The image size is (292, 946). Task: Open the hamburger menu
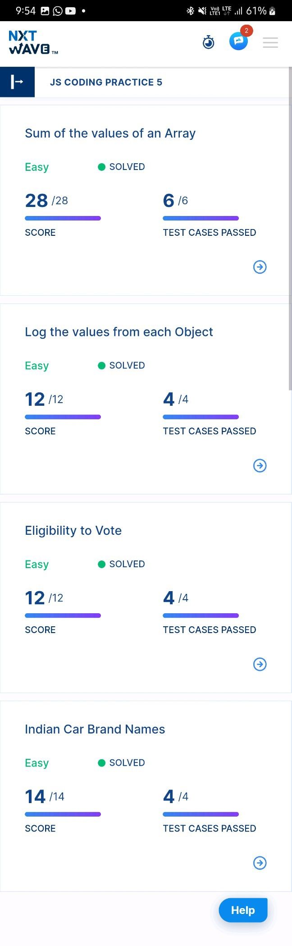[x=270, y=42]
